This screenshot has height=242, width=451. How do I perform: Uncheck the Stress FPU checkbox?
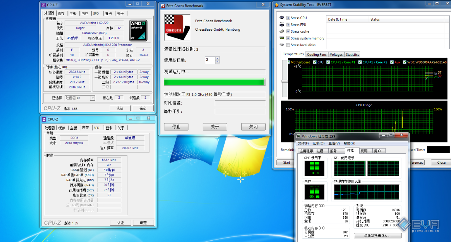tap(288, 25)
